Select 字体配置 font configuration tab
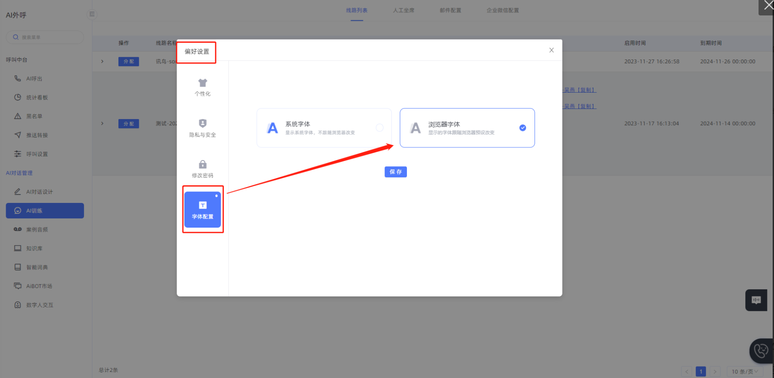 click(x=202, y=210)
